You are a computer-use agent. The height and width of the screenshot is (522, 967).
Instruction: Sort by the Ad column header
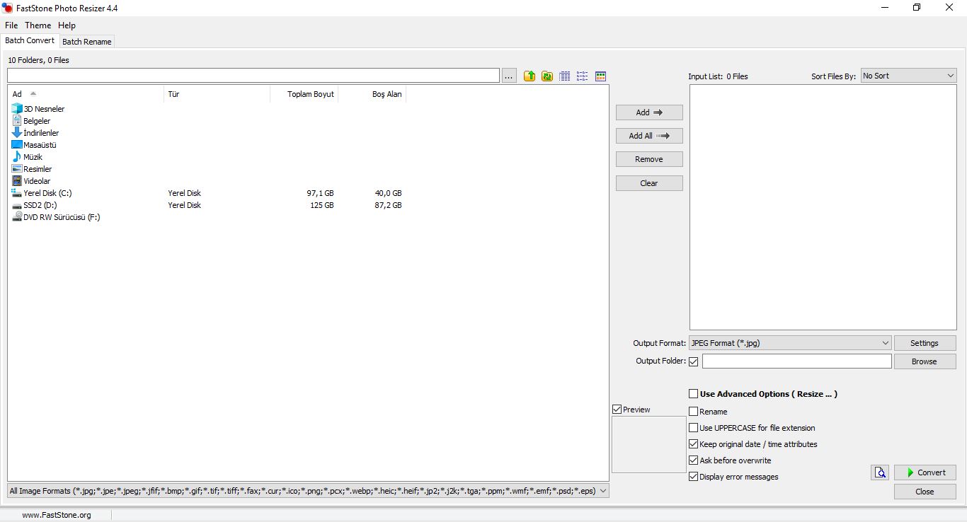point(86,94)
